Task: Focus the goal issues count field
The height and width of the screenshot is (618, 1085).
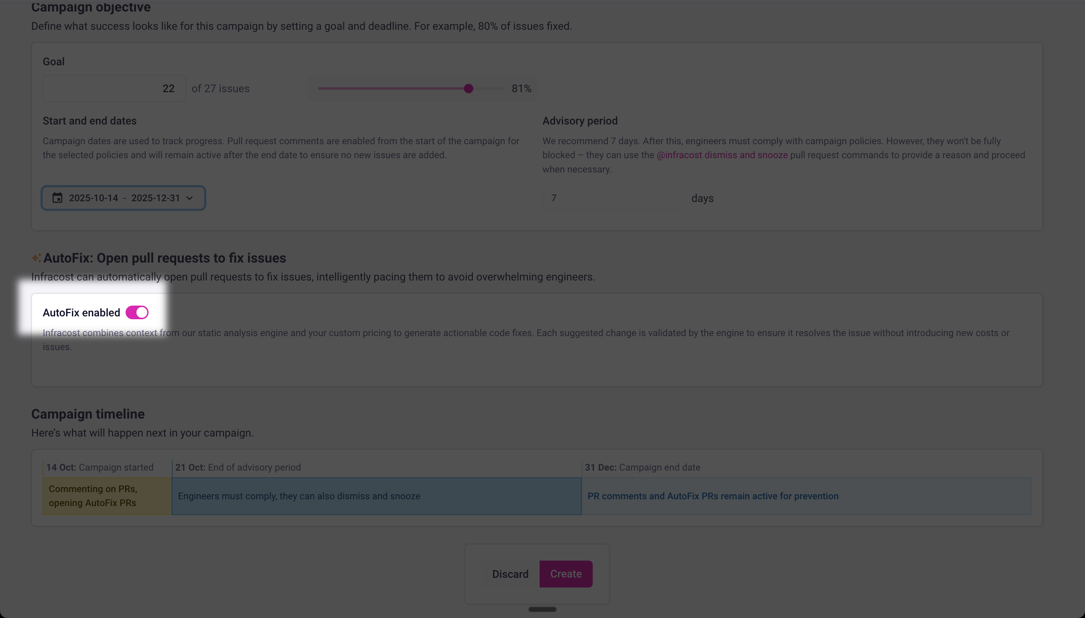Action: click(114, 89)
